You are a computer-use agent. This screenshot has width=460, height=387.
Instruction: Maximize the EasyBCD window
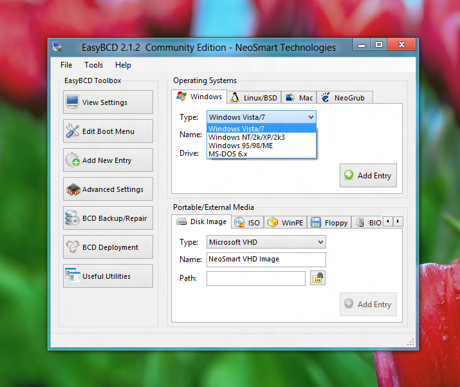point(378,44)
